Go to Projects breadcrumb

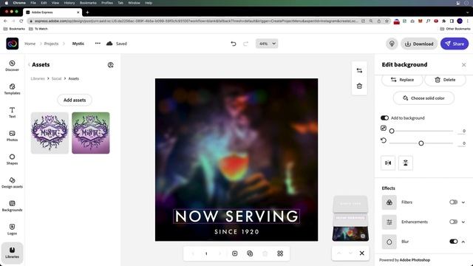(x=51, y=44)
